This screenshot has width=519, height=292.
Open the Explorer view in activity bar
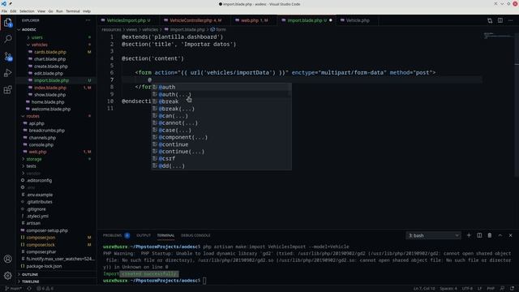click(7, 23)
